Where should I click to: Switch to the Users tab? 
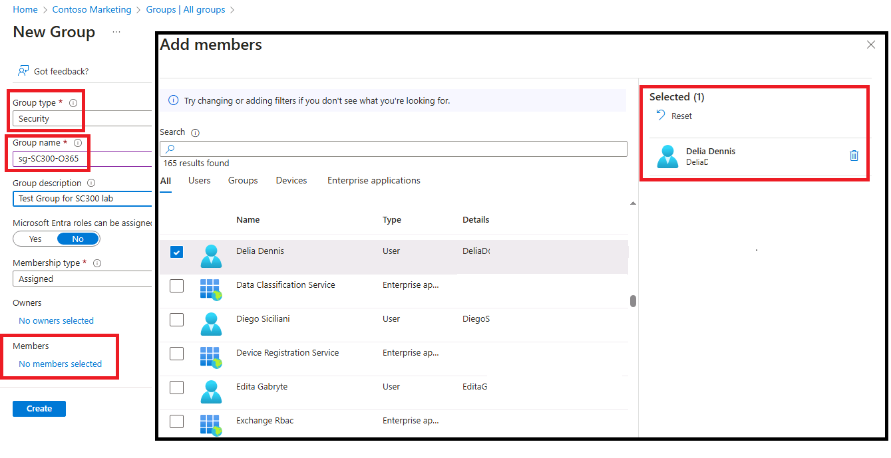coord(199,180)
